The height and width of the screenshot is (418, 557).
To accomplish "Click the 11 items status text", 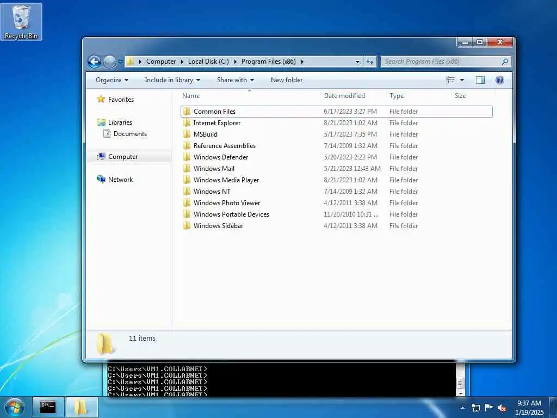I will [x=142, y=339].
